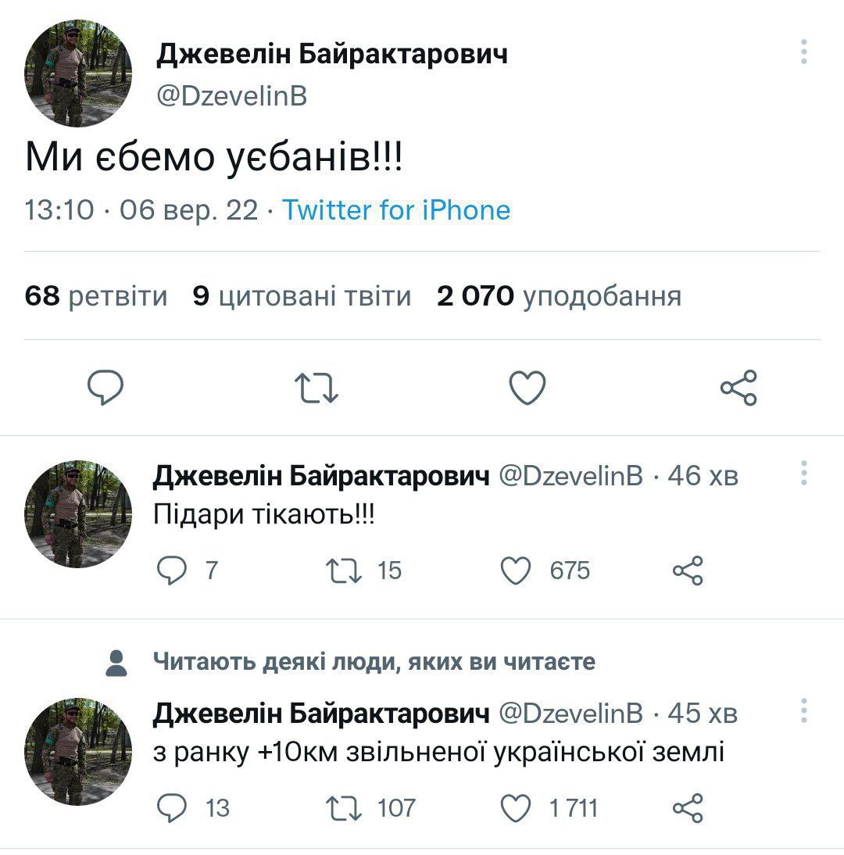
Task: Retweet the main tweet
Action: coord(316,388)
